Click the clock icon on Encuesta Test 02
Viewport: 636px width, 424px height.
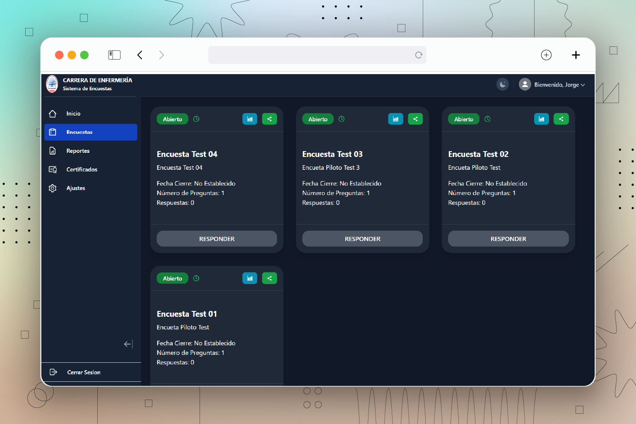pyautogui.click(x=487, y=119)
